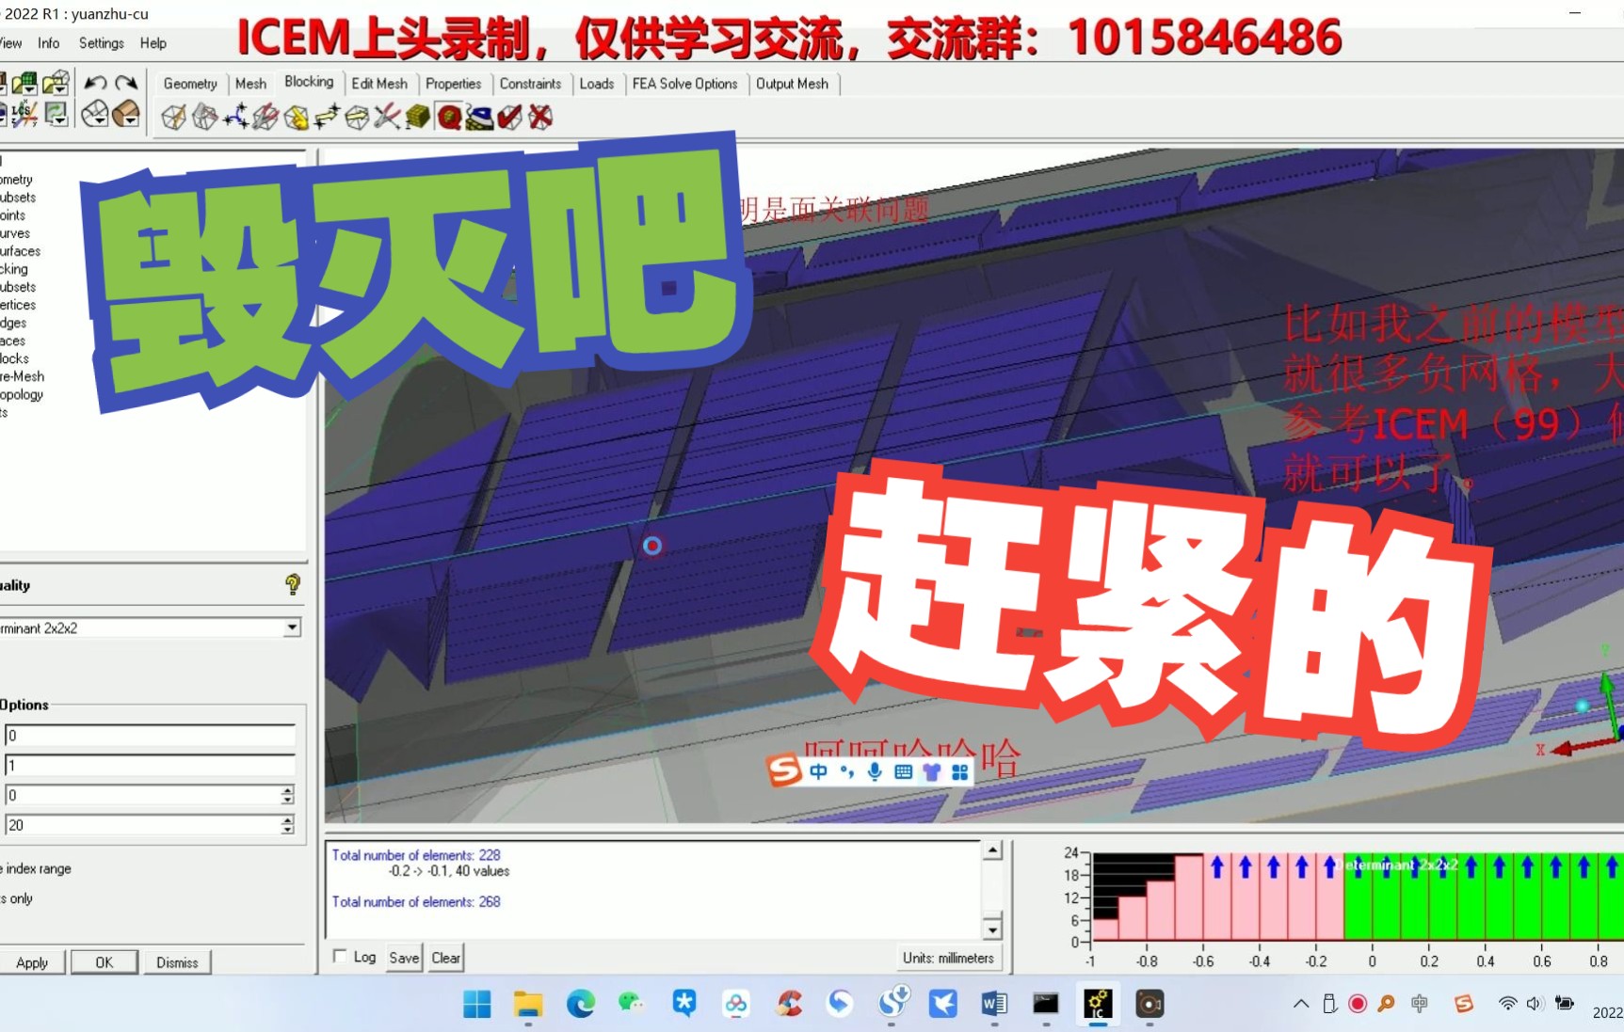The image size is (1624, 1032).
Task: Show hidden tray icons chevron
Action: pos(1301,1004)
